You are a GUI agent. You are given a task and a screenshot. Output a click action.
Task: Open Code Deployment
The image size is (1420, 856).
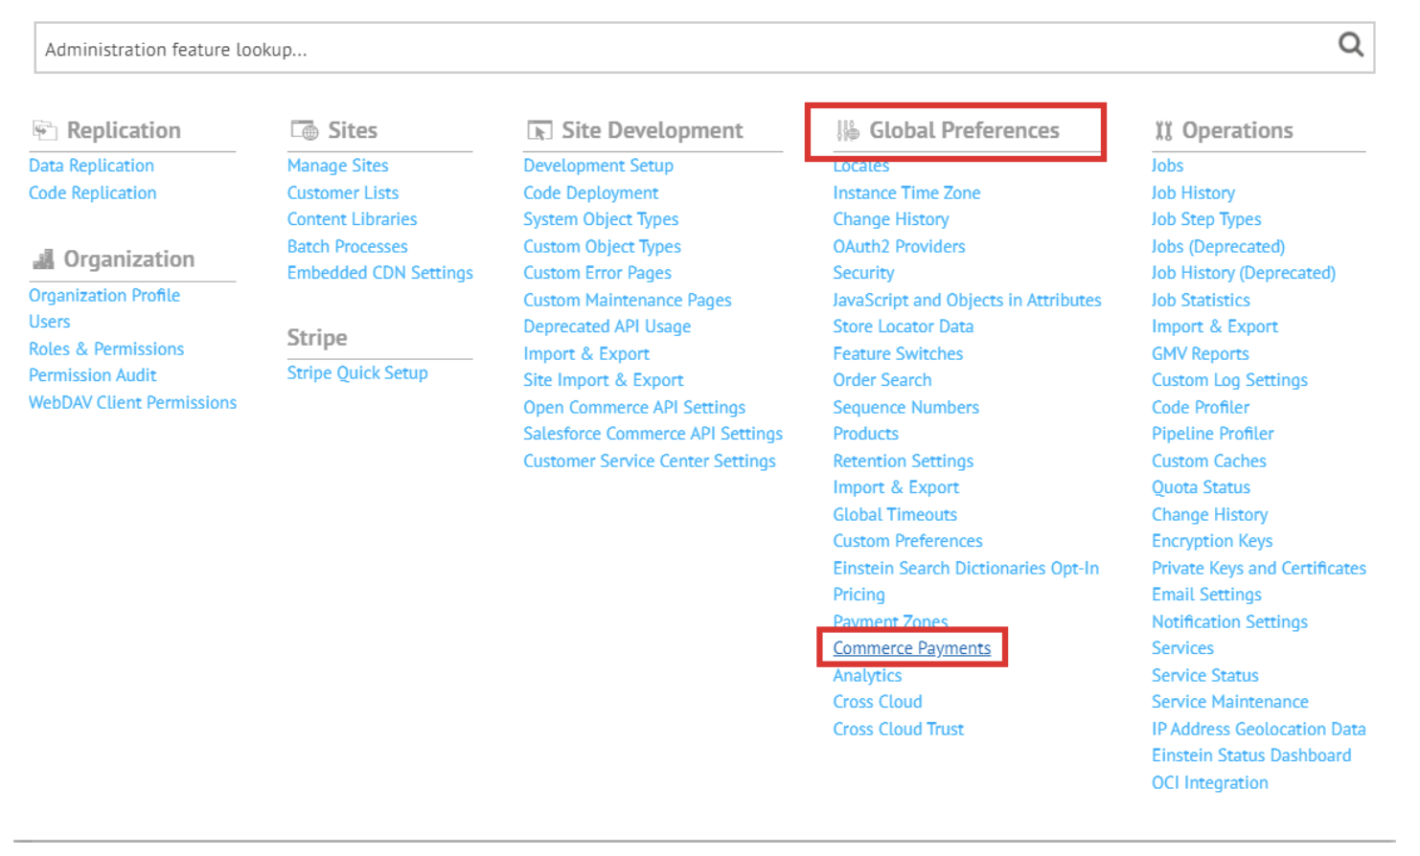590,192
